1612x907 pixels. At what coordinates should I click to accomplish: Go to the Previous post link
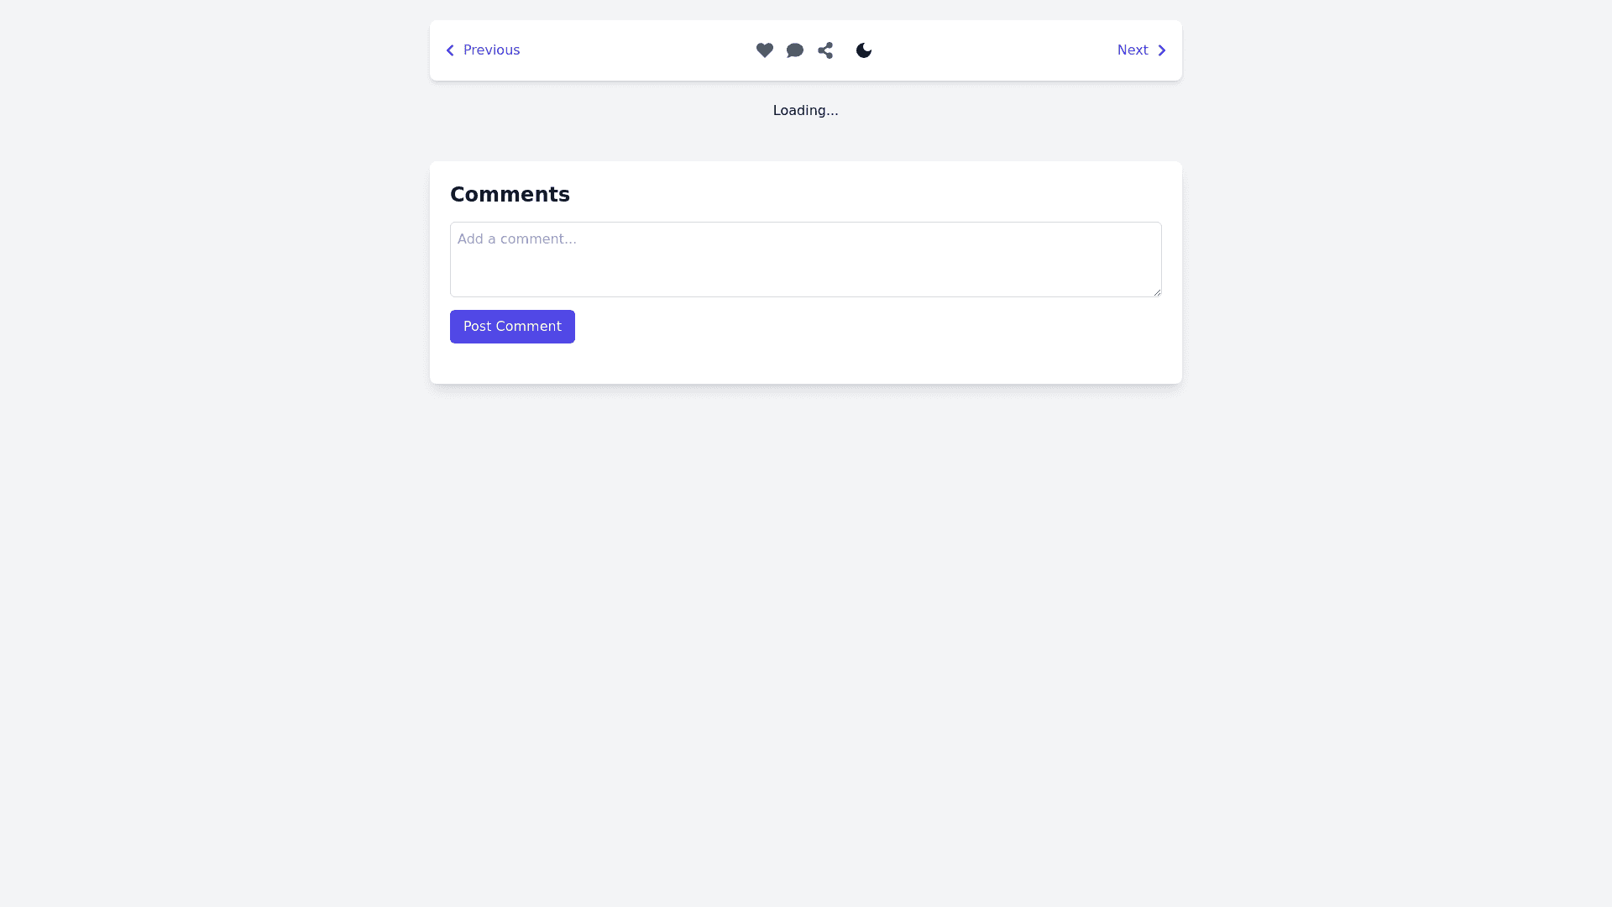point(491,50)
